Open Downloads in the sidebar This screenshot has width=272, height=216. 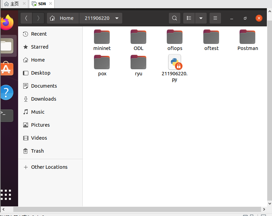50,99
